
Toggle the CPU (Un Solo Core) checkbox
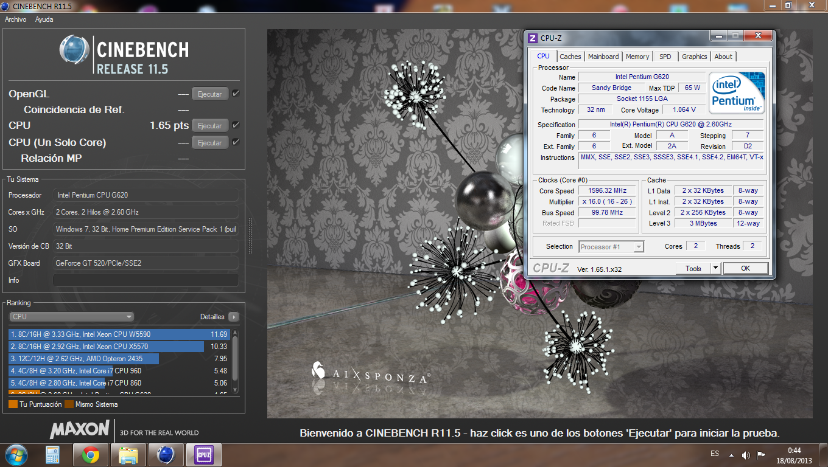pyautogui.click(x=236, y=142)
